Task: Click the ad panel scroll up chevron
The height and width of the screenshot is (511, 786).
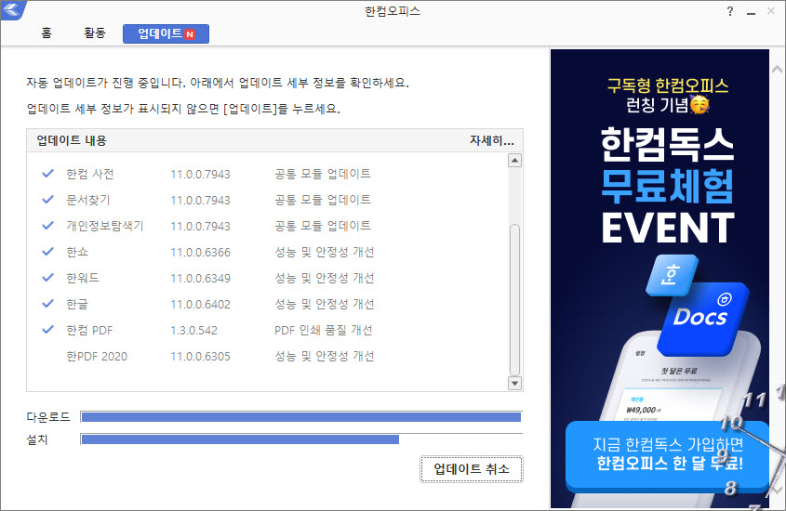Action: click(x=778, y=69)
